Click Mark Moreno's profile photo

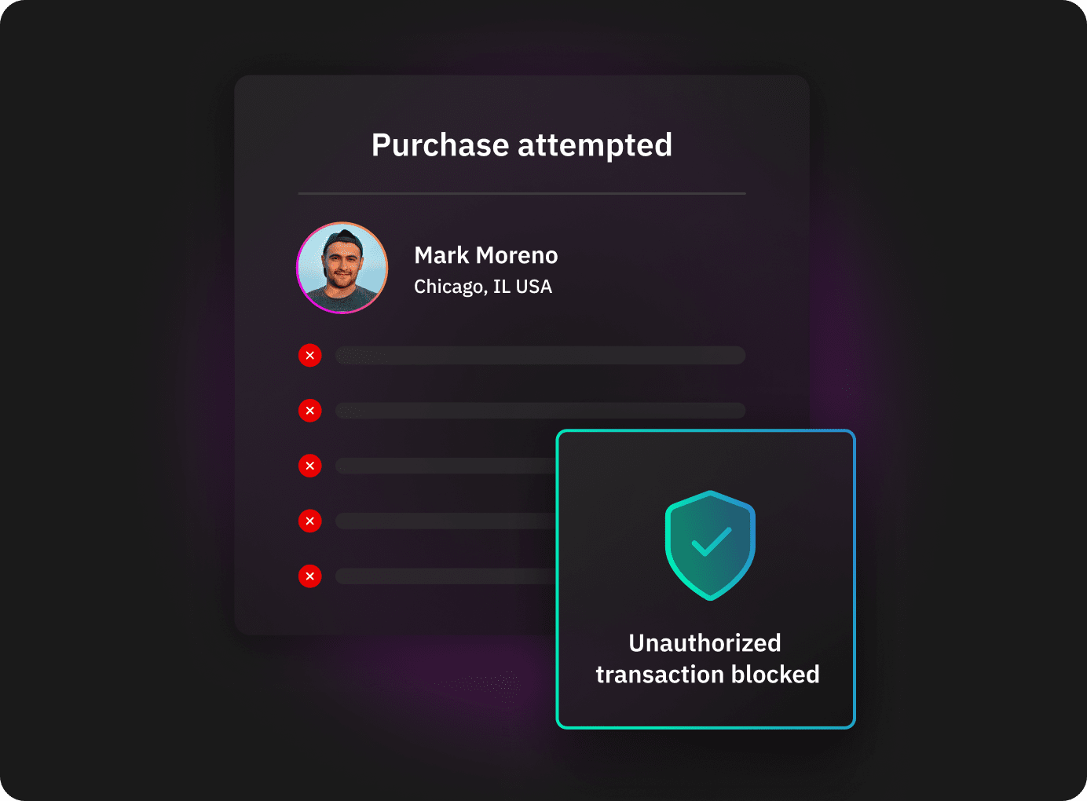click(342, 268)
